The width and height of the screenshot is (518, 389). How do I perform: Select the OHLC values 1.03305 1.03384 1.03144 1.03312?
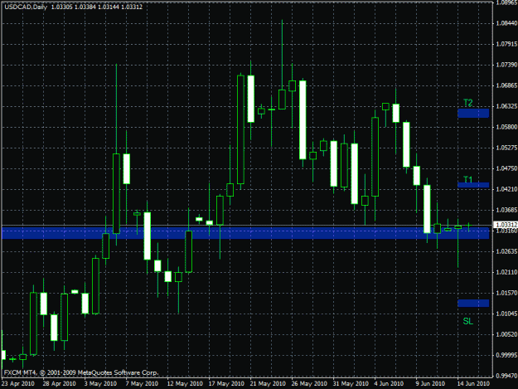(x=97, y=7)
